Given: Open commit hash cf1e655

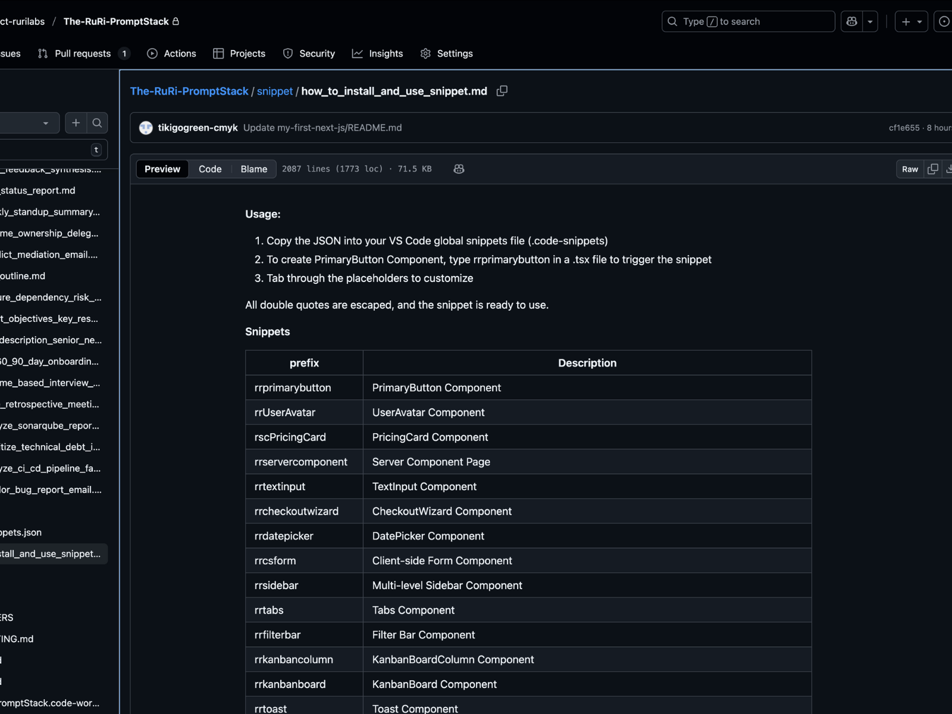Looking at the screenshot, I should point(904,128).
